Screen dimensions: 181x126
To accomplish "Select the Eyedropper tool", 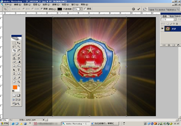I will click(x=18, y=78).
